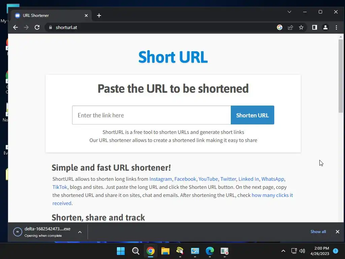The image size is (345, 259).
Task: Click the blue monitor taskbar app
Action: (195, 251)
